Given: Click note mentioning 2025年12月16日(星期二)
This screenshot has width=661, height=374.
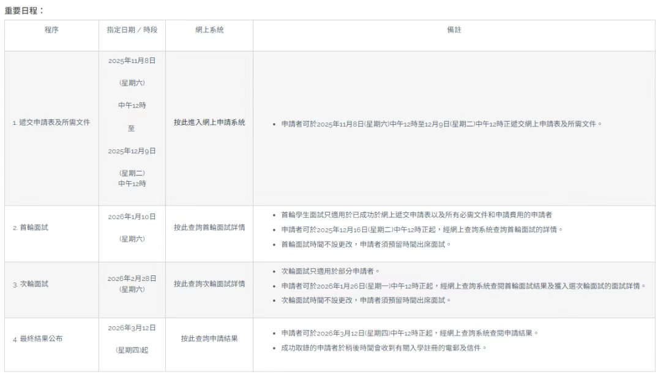Looking at the screenshot, I should (422, 230).
